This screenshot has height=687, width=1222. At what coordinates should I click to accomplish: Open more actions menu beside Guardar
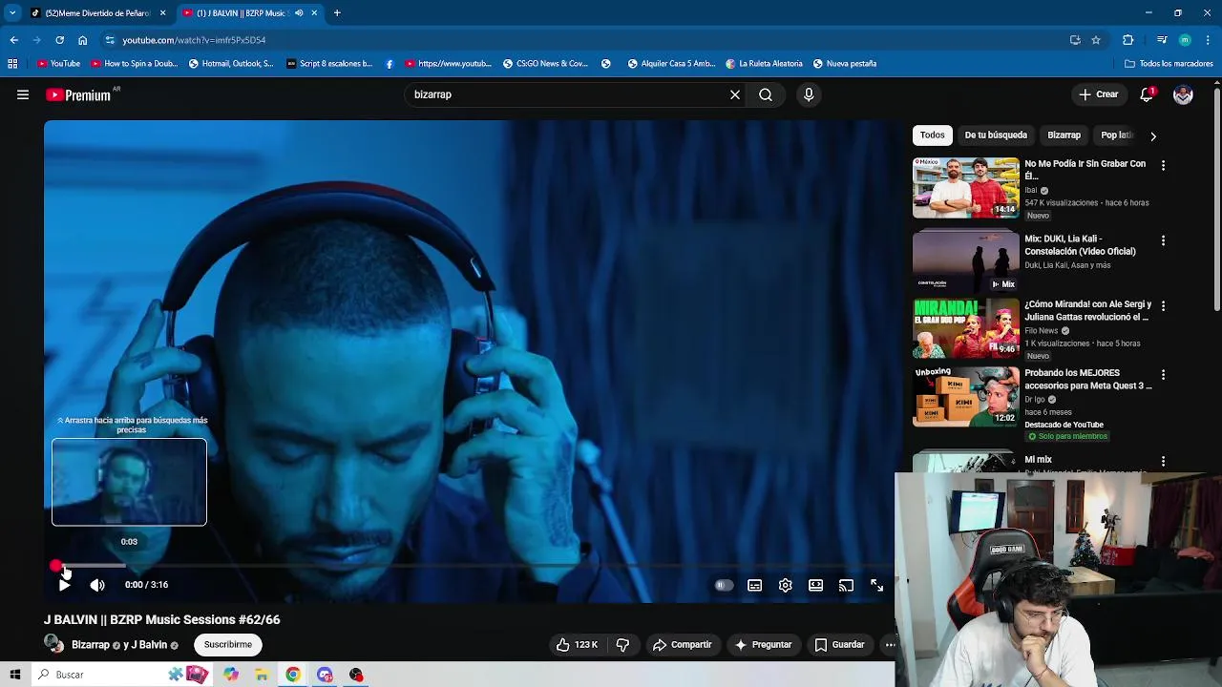tap(890, 645)
